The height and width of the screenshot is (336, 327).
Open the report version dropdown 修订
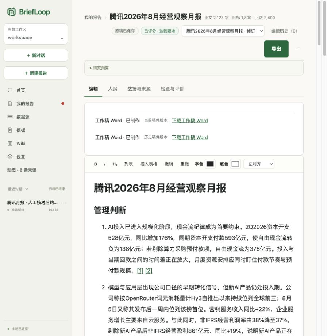(x=223, y=31)
